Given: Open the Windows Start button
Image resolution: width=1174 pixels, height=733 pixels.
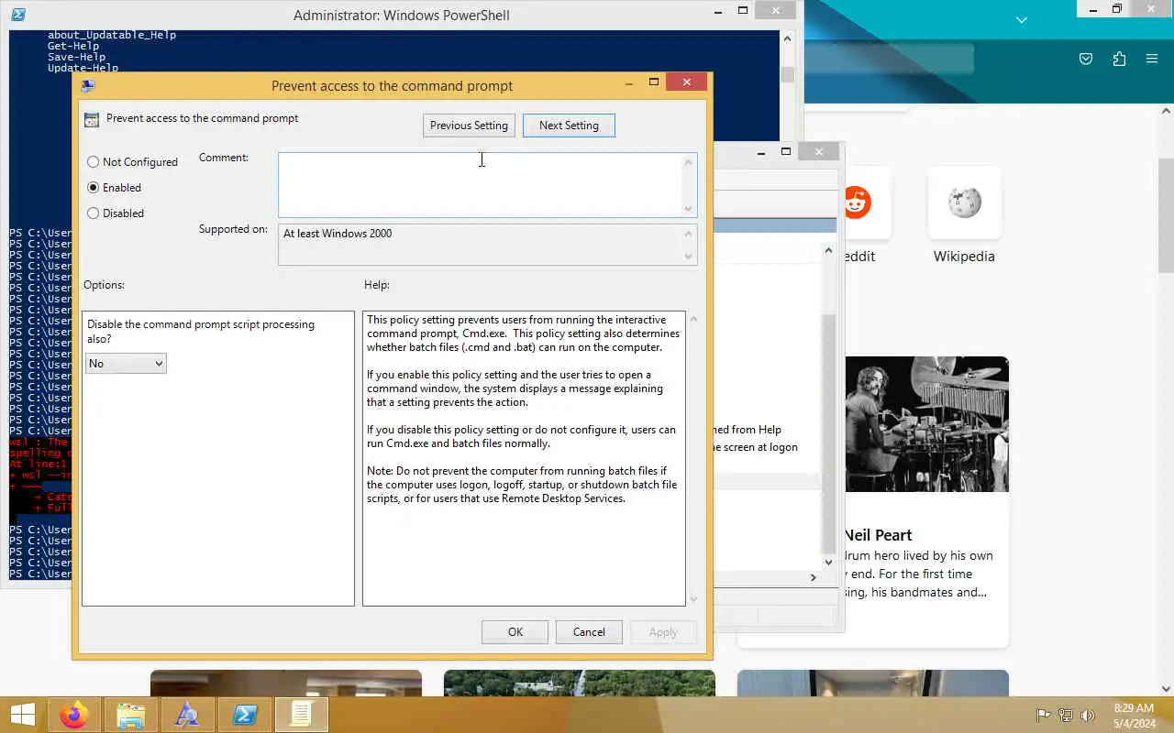Looking at the screenshot, I should click(x=23, y=715).
